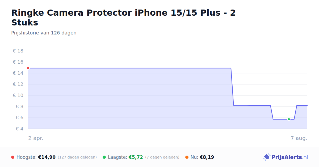Select the product title Ringke Camera Protector

click(123, 17)
